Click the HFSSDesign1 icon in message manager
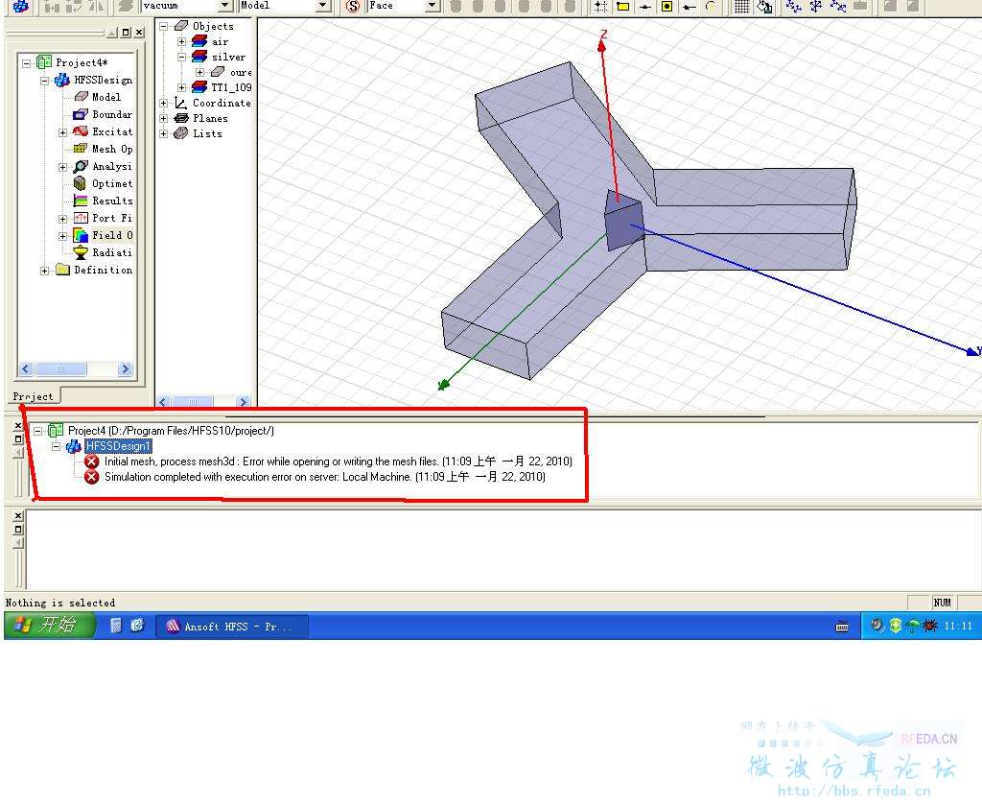The height and width of the screenshot is (805, 982). point(73,446)
